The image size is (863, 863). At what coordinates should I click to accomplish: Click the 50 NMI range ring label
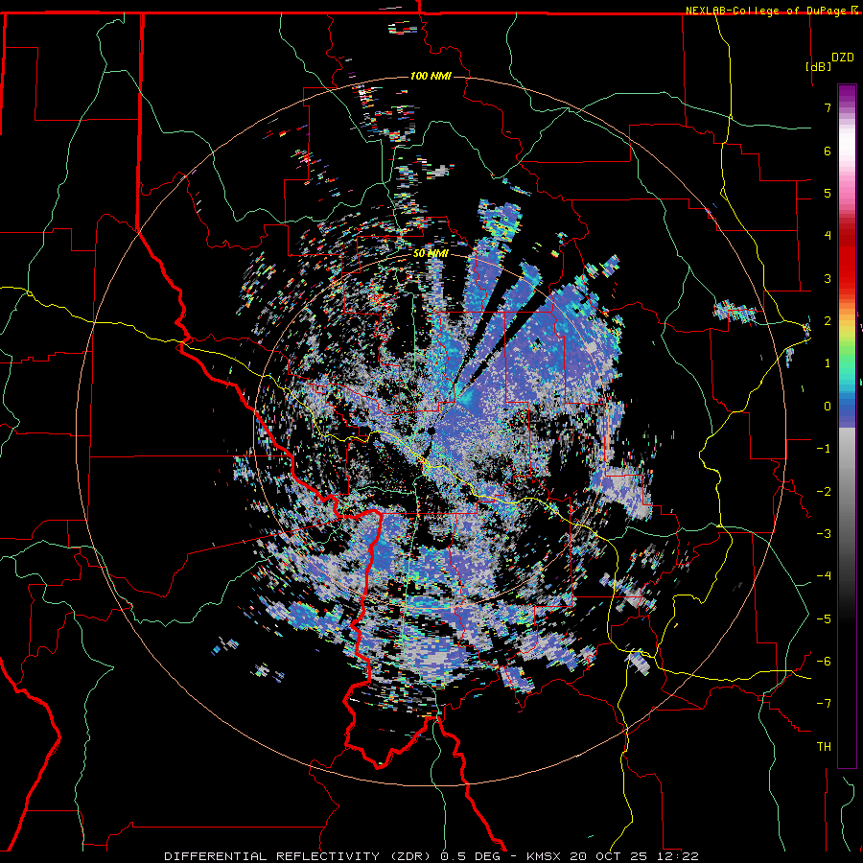tap(430, 254)
